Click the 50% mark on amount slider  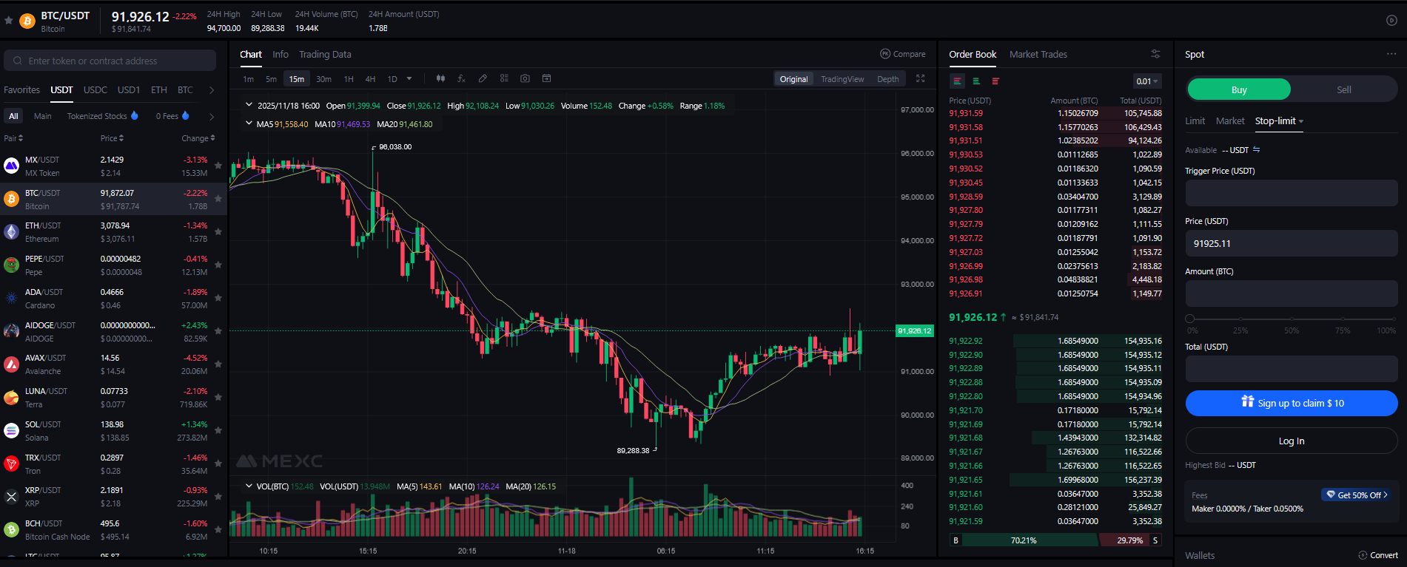pyautogui.click(x=1292, y=319)
